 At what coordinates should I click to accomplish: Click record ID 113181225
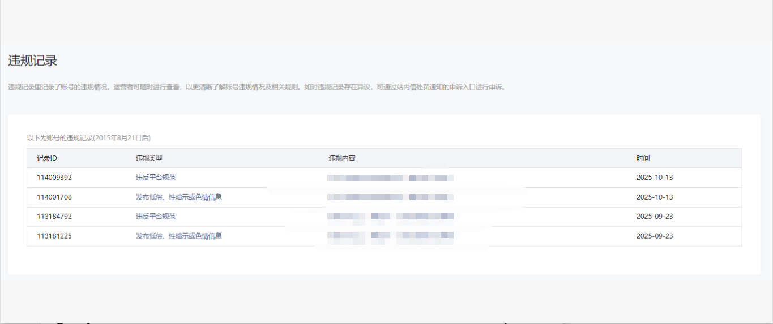(x=54, y=236)
